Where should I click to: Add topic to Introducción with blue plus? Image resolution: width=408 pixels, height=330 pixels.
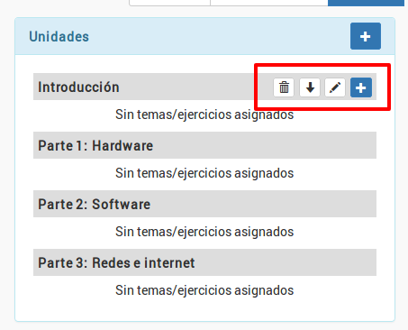[x=361, y=87]
